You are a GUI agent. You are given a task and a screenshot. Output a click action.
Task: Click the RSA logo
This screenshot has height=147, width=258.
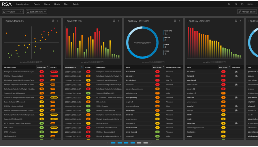(7, 4)
